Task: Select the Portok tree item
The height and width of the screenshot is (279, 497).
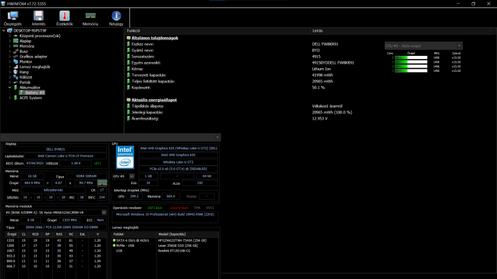Action: pos(25,82)
